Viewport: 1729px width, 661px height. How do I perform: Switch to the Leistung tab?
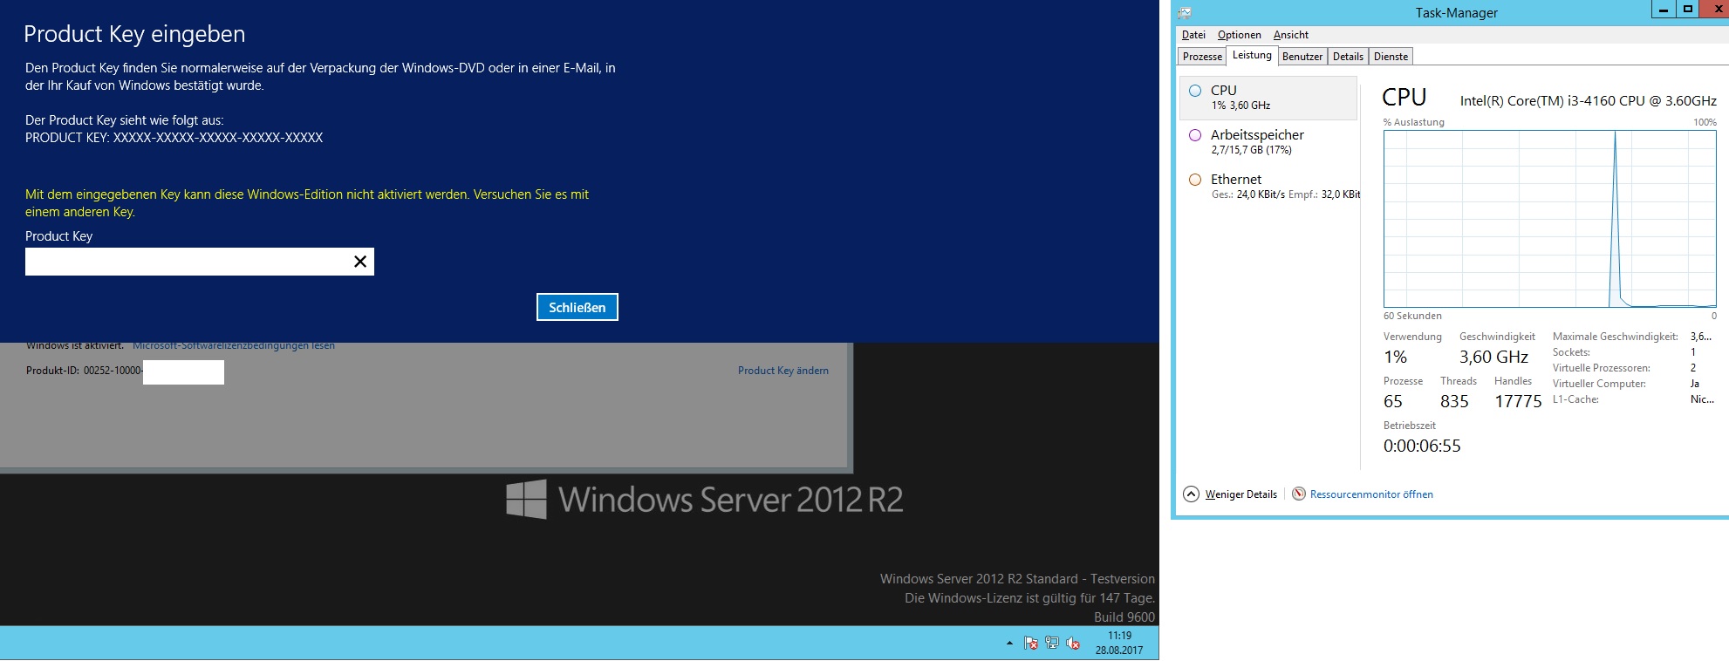click(1252, 55)
